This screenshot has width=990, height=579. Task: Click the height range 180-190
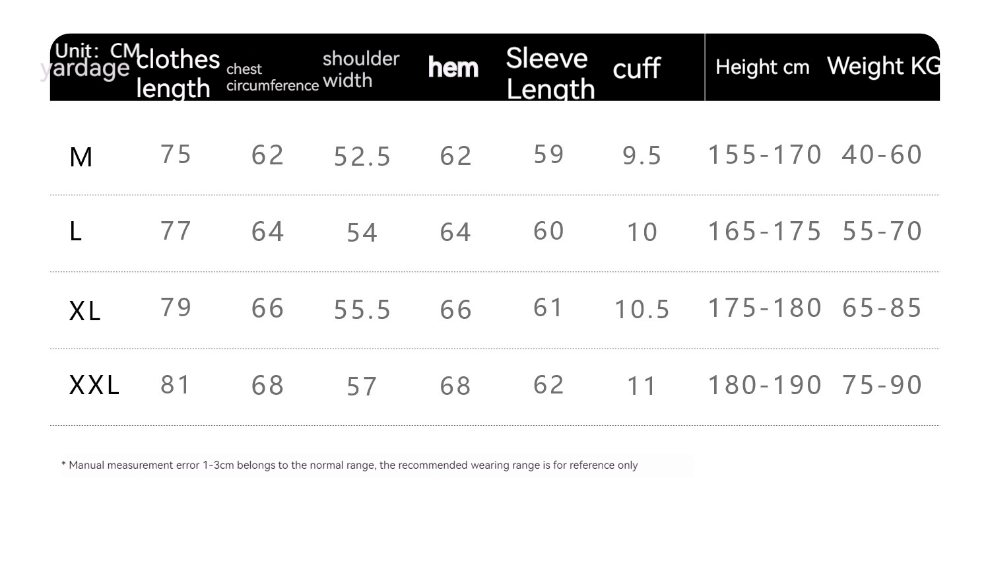pos(764,385)
